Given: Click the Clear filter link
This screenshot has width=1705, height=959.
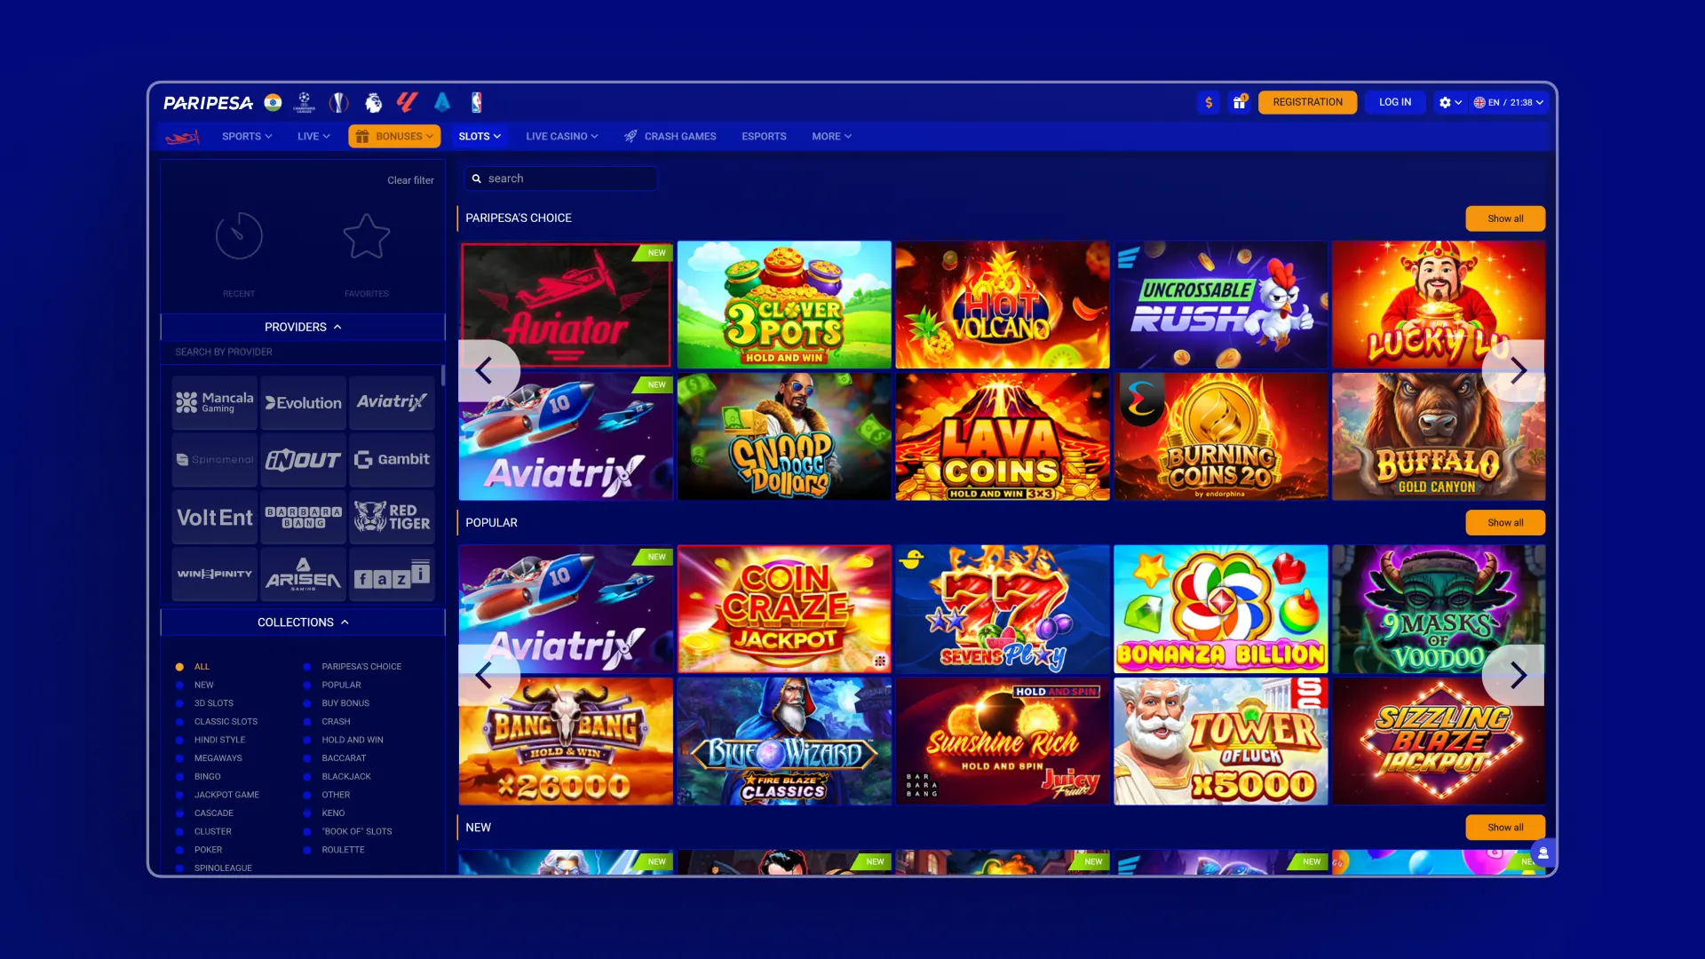Looking at the screenshot, I should (410, 180).
